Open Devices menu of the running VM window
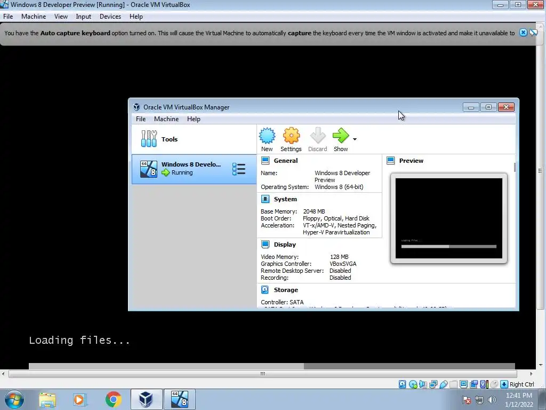546x410 pixels. click(x=110, y=17)
